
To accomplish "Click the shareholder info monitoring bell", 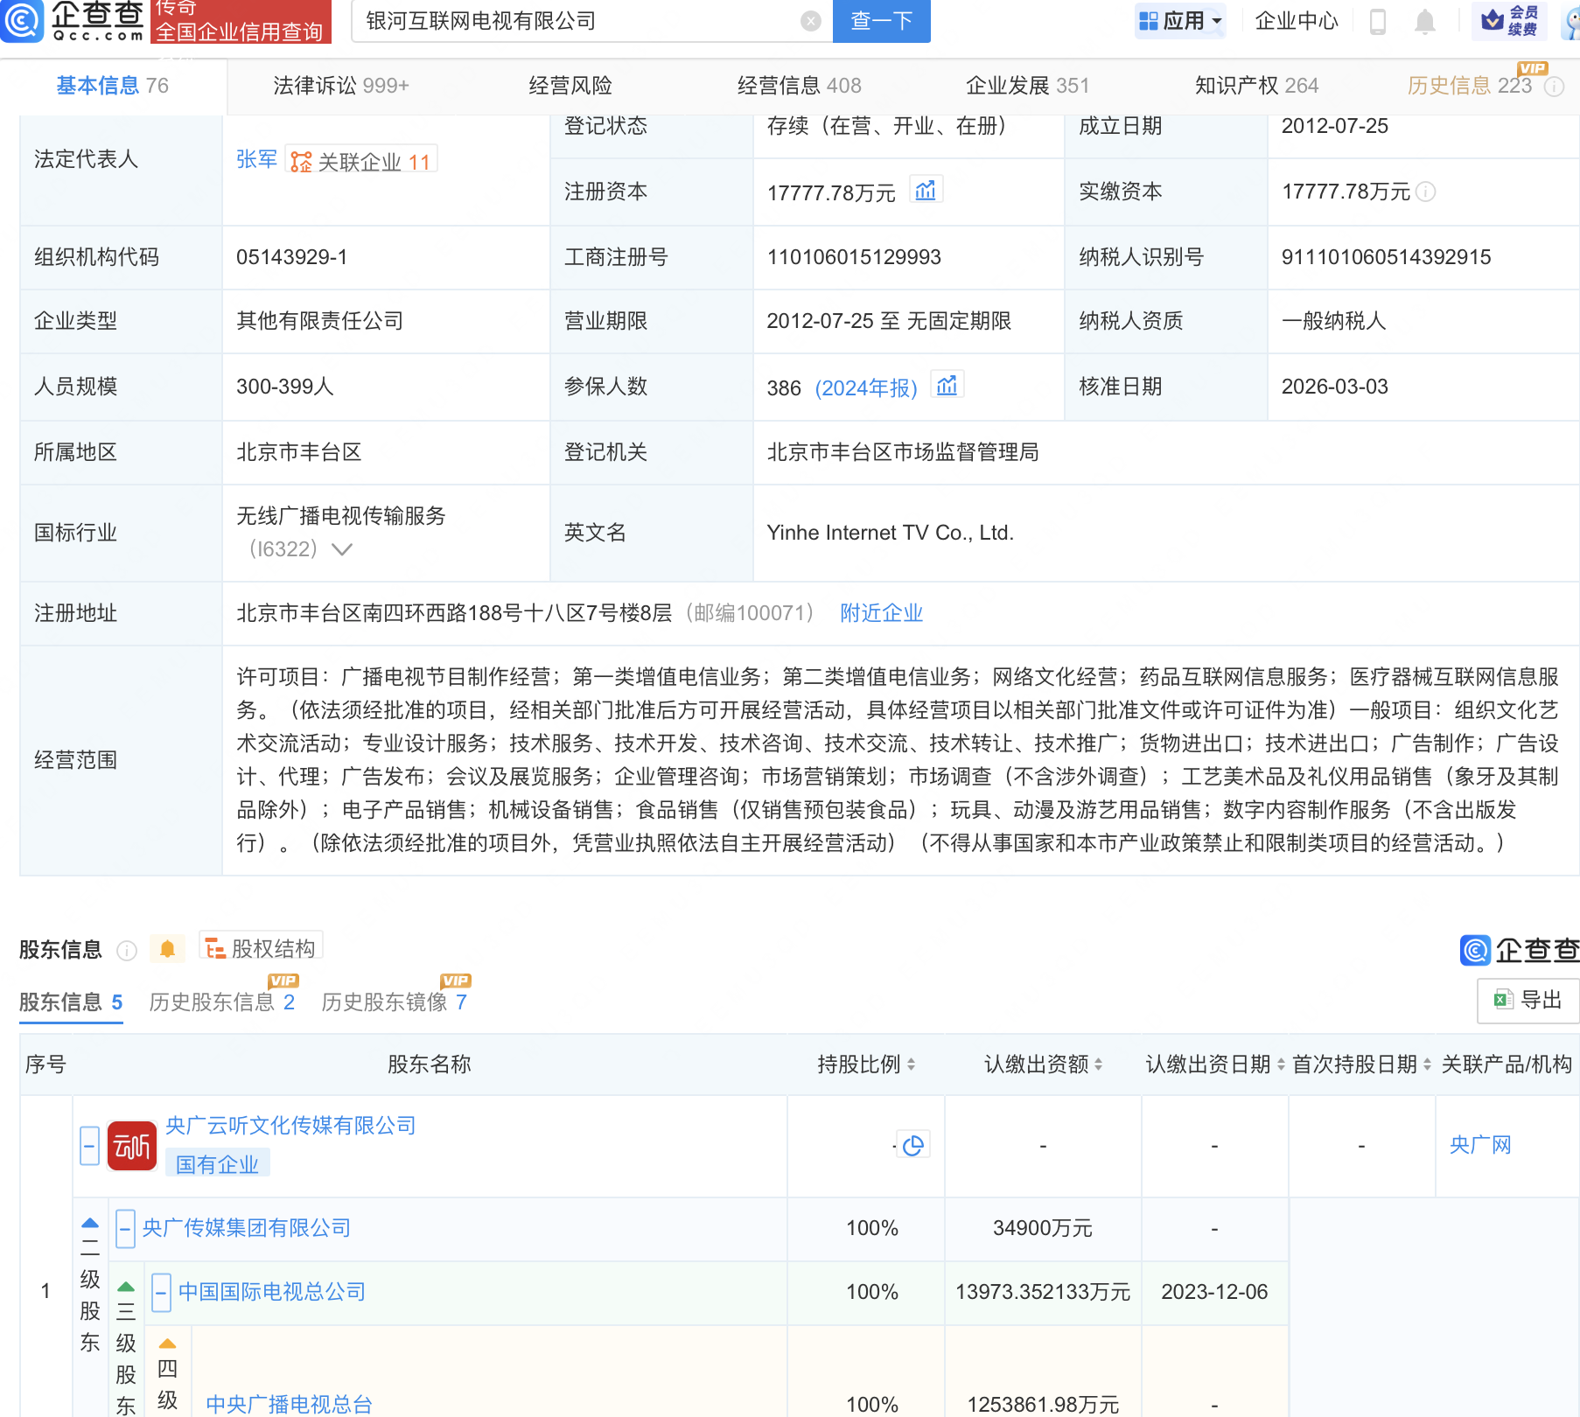I will [x=167, y=949].
